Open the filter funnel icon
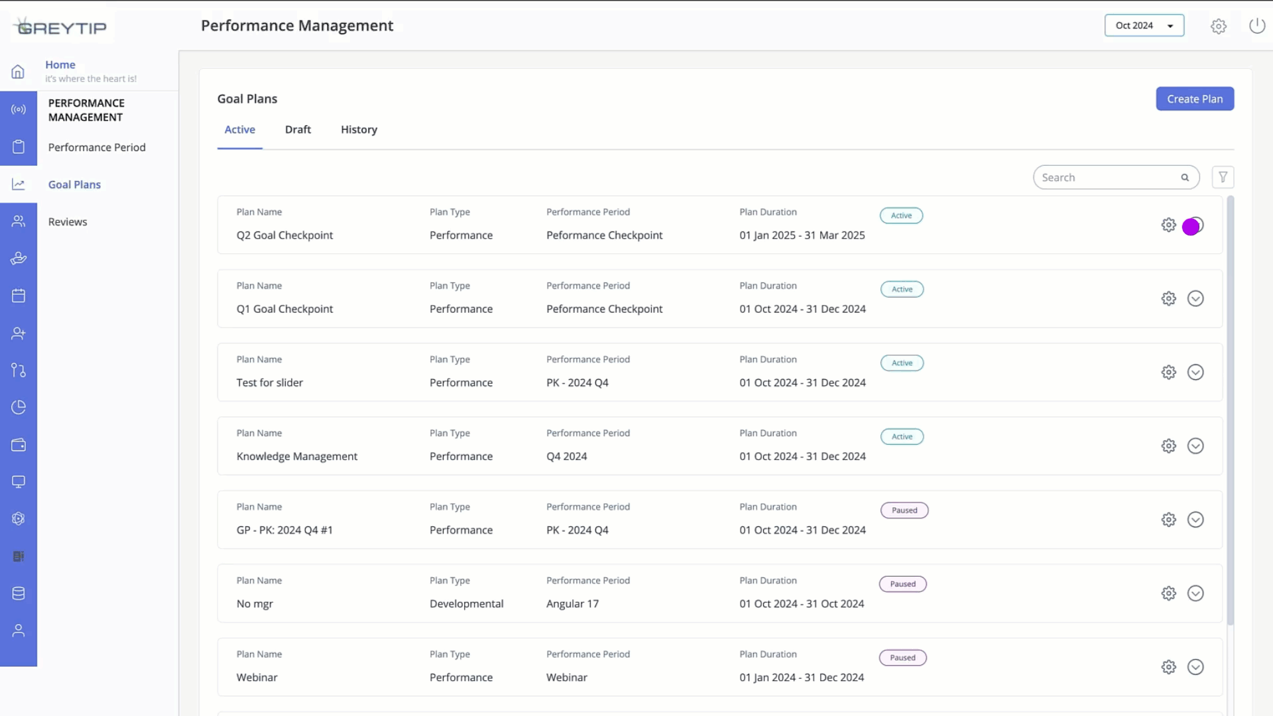Image resolution: width=1273 pixels, height=716 pixels. click(1223, 177)
